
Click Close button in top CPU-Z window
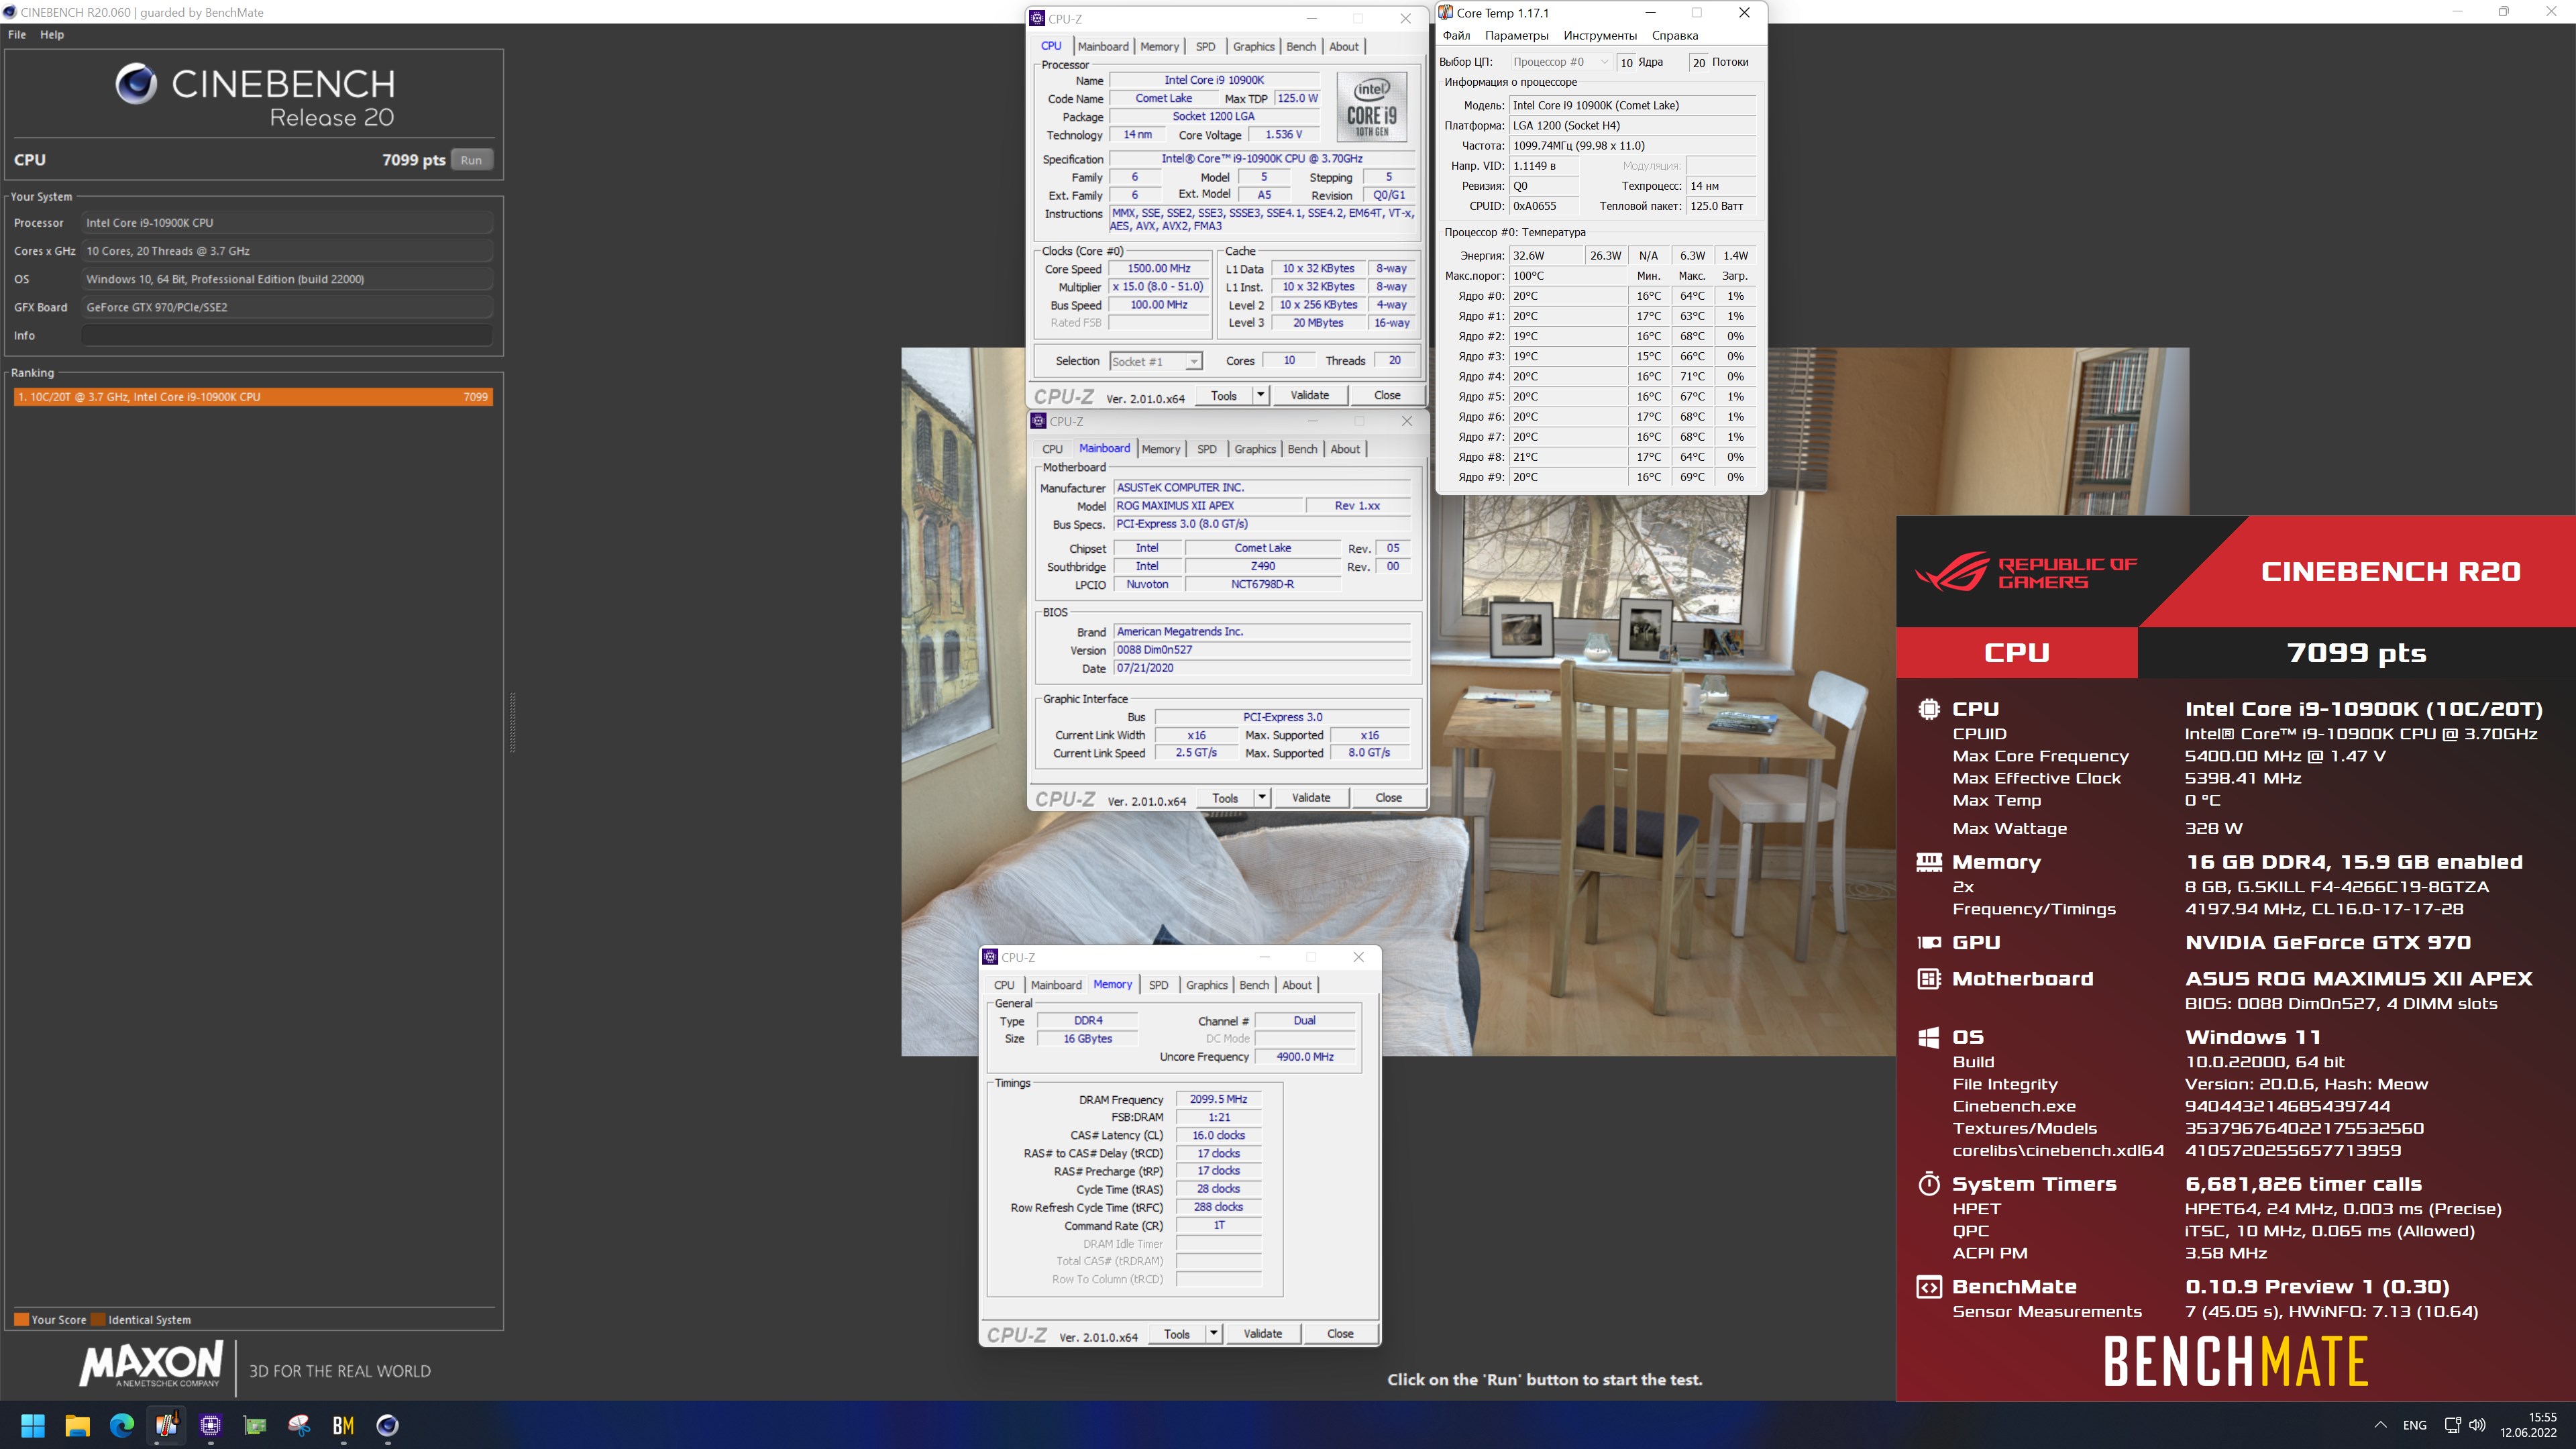pyautogui.click(x=1387, y=396)
